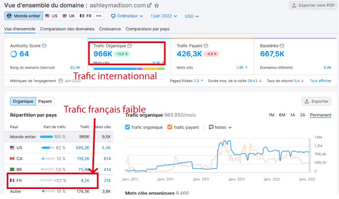This screenshot has height=199, width=339.
Task: Select 1A time range
Action: pos(293,115)
